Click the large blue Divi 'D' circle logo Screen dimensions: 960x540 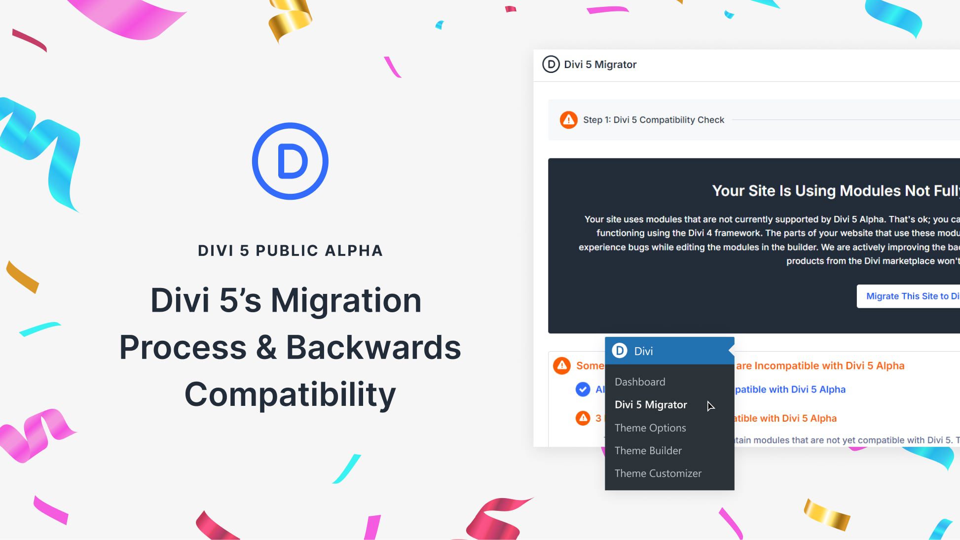[x=290, y=161]
